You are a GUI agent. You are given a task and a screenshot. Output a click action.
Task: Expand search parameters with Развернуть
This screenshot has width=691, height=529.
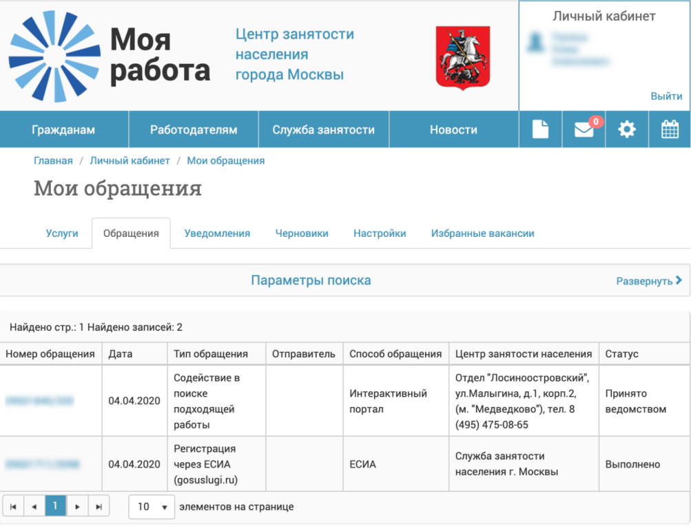click(648, 281)
